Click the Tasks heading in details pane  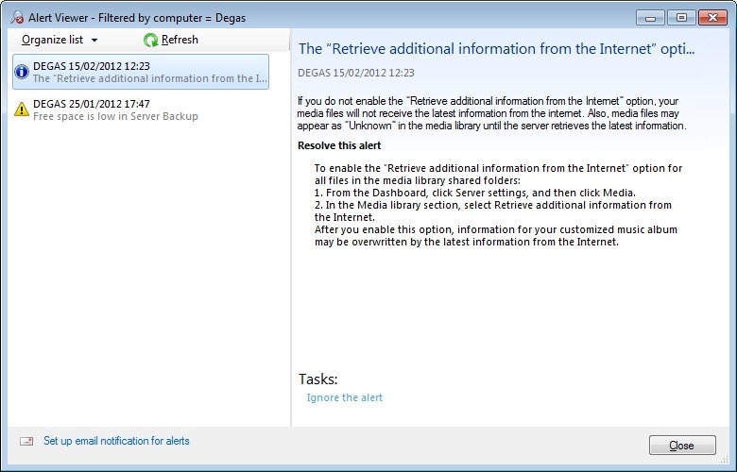tap(317, 379)
